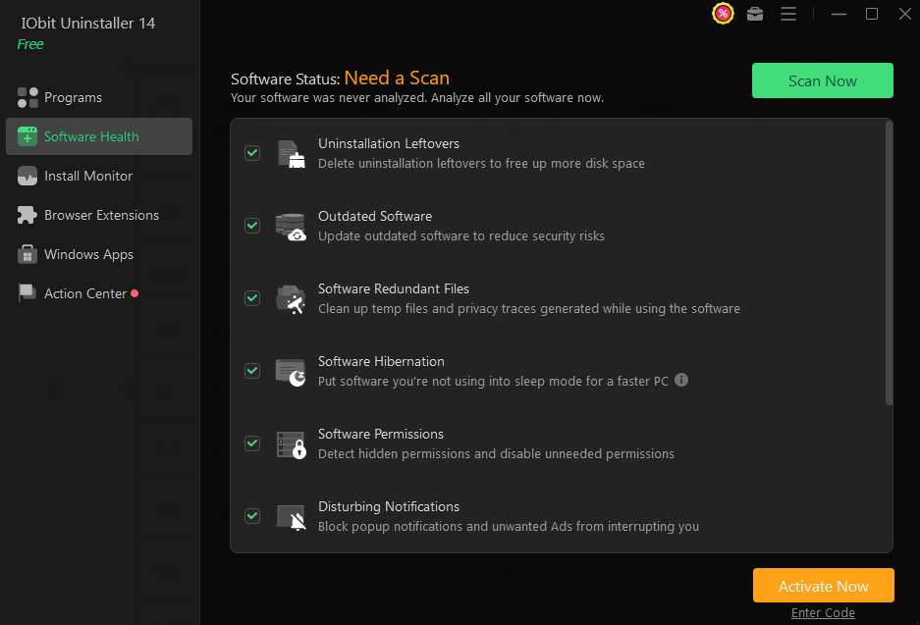Click the Install Monitor waveform icon
This screenshot has height=625, width=920.
tap(27, 176)
